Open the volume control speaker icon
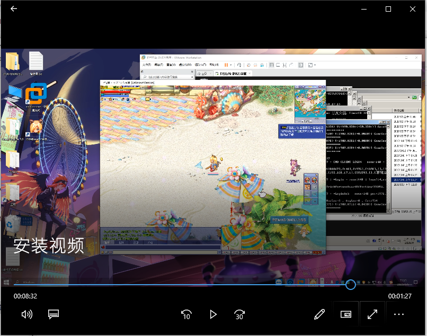Image resolution: width=427 pixels, height=336 pixels. [x=26, y=314]
